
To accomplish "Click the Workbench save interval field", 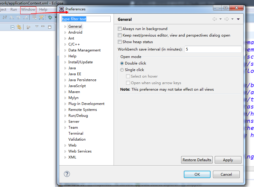I will tap(213, 49).
